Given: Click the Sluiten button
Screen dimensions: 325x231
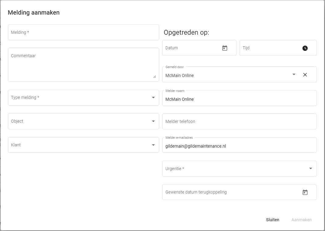Looking at the screenshot, I should 272,220.
